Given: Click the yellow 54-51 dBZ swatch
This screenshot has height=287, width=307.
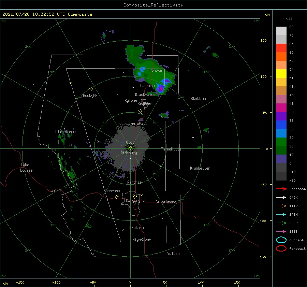Looking at the screenshot, I should point(281,74).
